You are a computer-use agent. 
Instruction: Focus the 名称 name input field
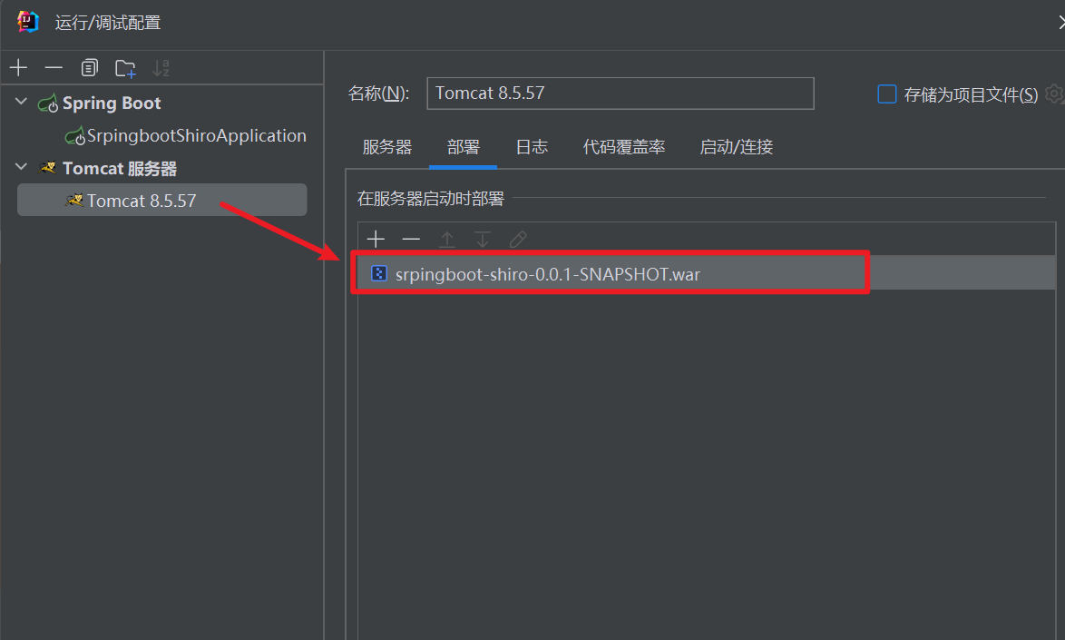tap(620, 94)
